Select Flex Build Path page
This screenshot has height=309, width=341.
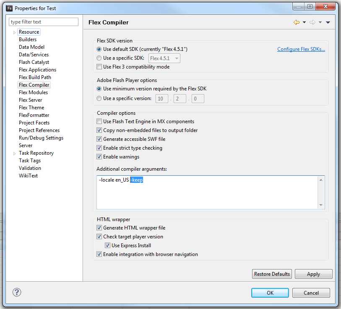(x=35, y=77)
